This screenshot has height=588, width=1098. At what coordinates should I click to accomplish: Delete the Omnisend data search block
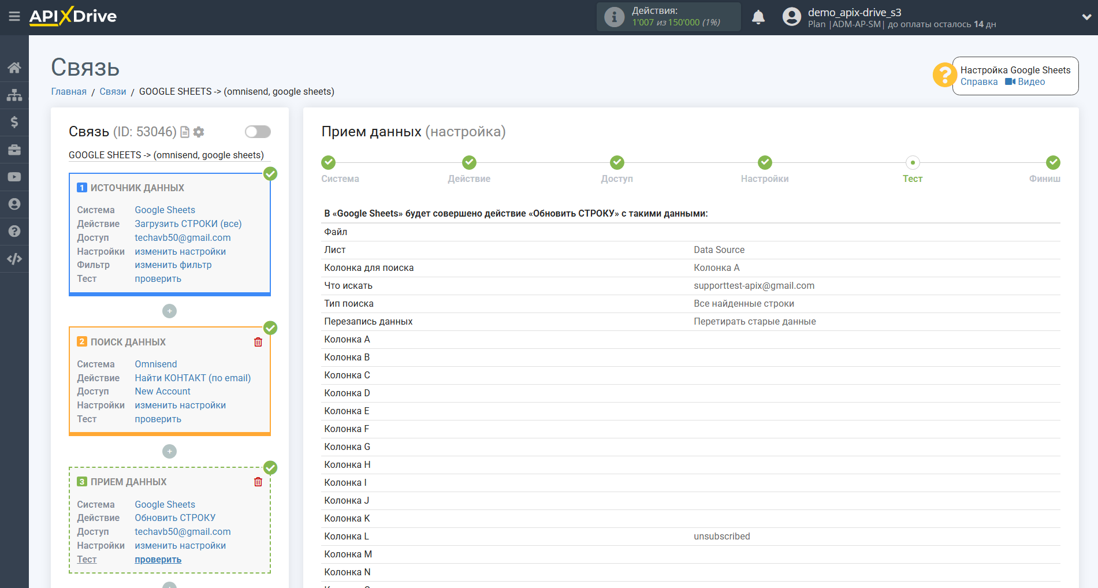pos(258,342)
